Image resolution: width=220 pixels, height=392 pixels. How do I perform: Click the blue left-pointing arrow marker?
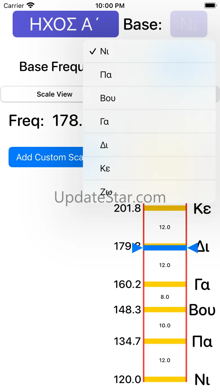click(193, 248)
